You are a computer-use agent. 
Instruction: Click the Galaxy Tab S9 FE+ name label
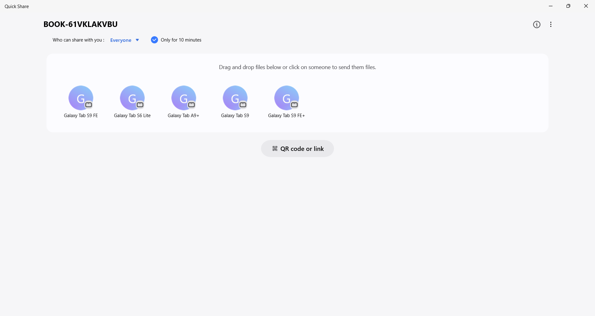pos(286,116)
